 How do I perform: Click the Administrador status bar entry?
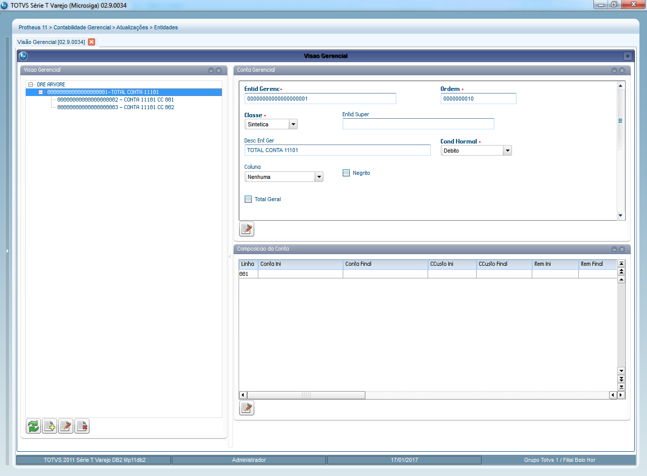tap(249, 460)
